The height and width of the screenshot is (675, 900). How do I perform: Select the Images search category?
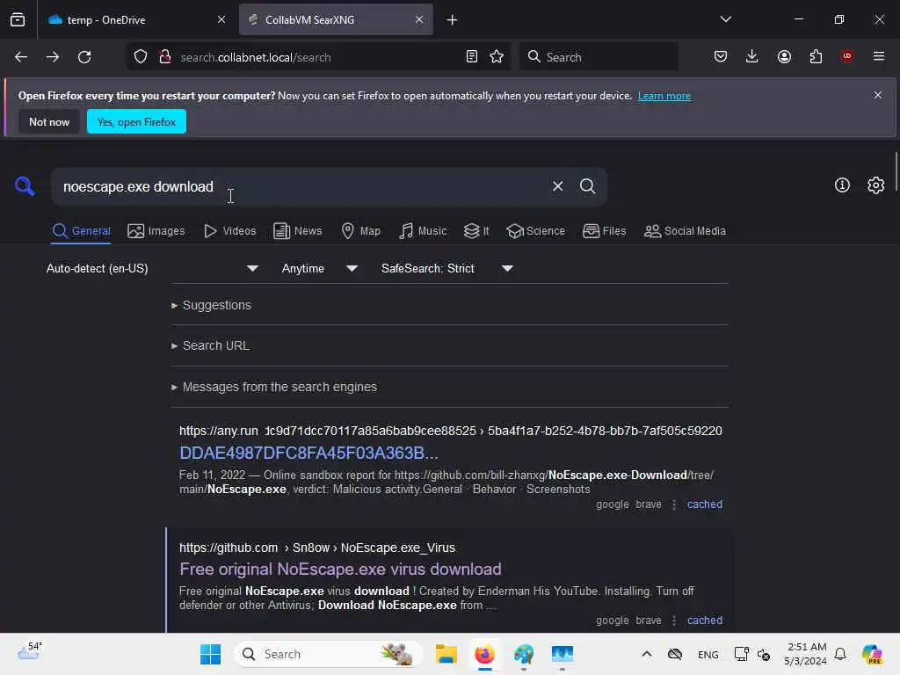156,231
